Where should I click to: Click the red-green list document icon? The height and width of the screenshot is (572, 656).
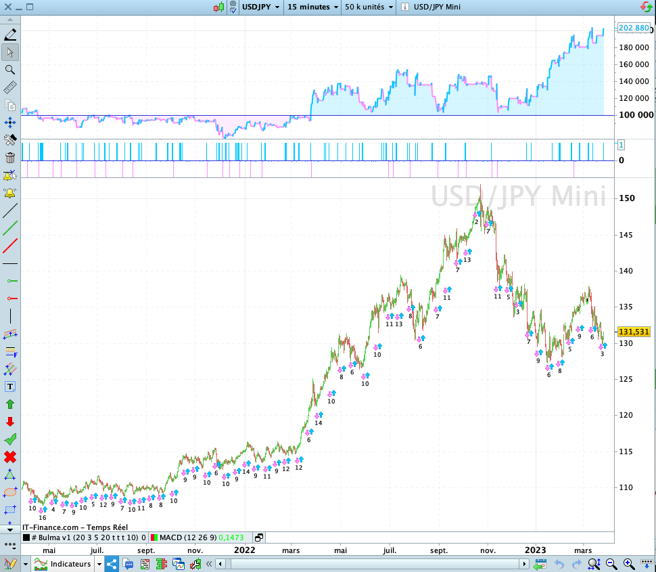click(x=145, y=564)
